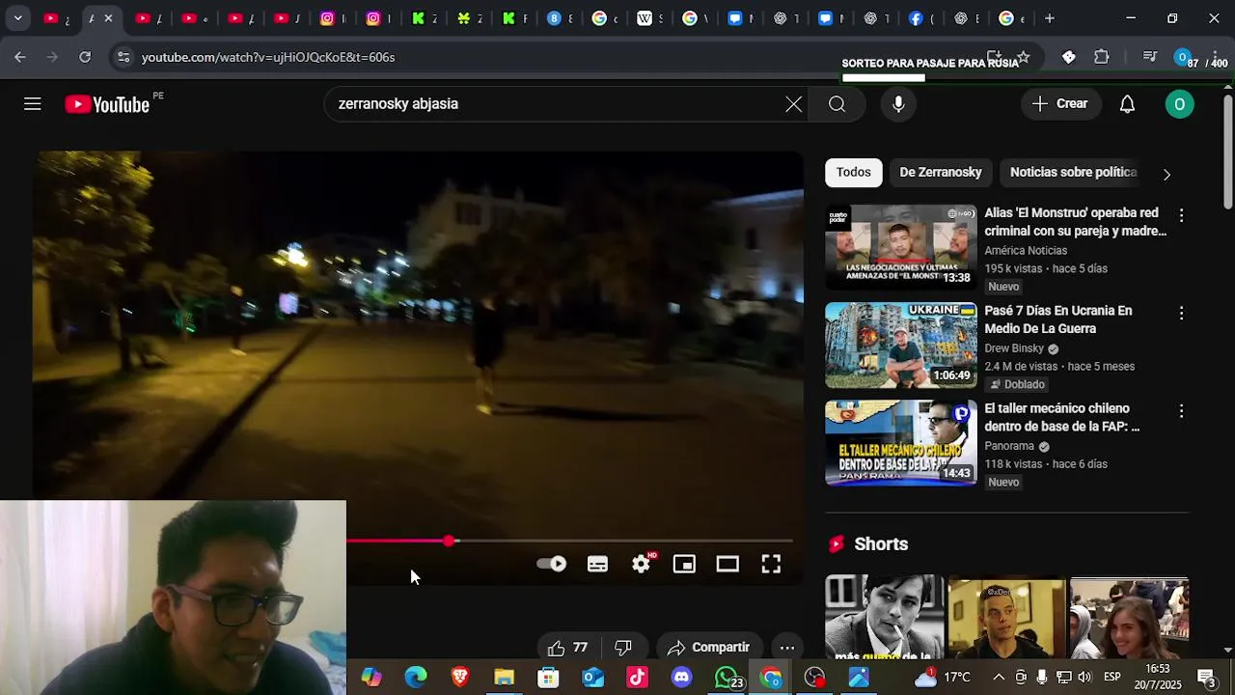Viewport: 1235px width, 695px height.
Task: Mute the volume in system tray
Action: [x=1084, y=678]
